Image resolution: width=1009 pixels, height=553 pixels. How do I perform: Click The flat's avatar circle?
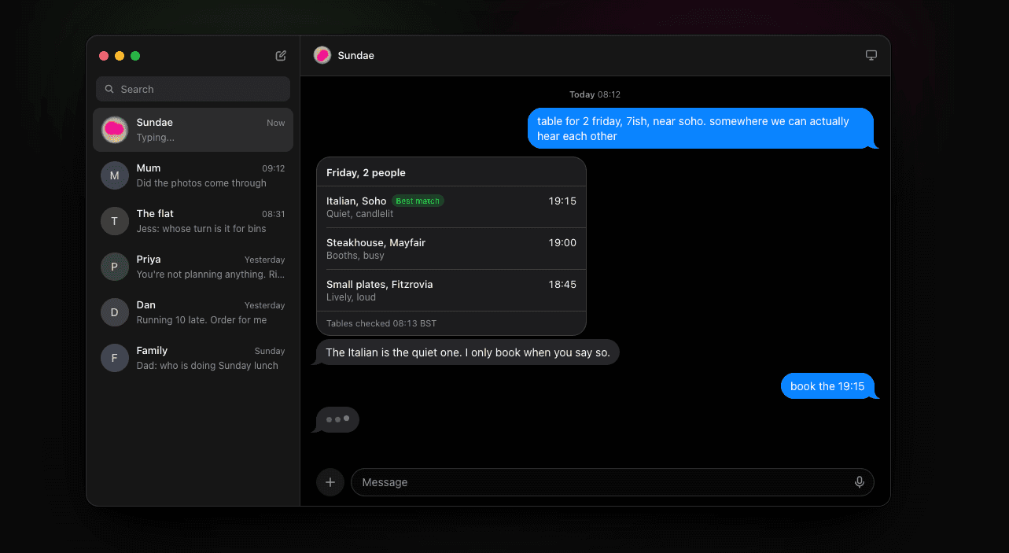click(x=115, y=221)
